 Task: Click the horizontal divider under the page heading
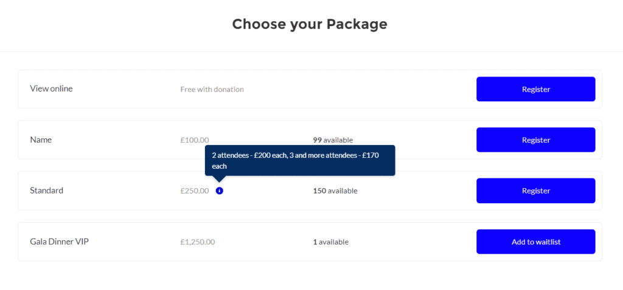311,51
